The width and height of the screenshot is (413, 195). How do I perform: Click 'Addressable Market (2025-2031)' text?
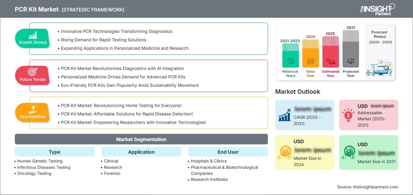pyautogui.click(x=372, y=119)
